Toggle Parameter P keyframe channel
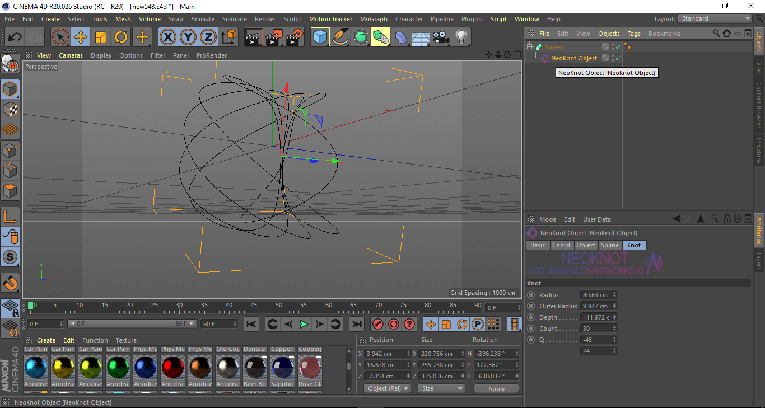Image resolution: width=765 pixels, height=408 pixels. [478, 324]
